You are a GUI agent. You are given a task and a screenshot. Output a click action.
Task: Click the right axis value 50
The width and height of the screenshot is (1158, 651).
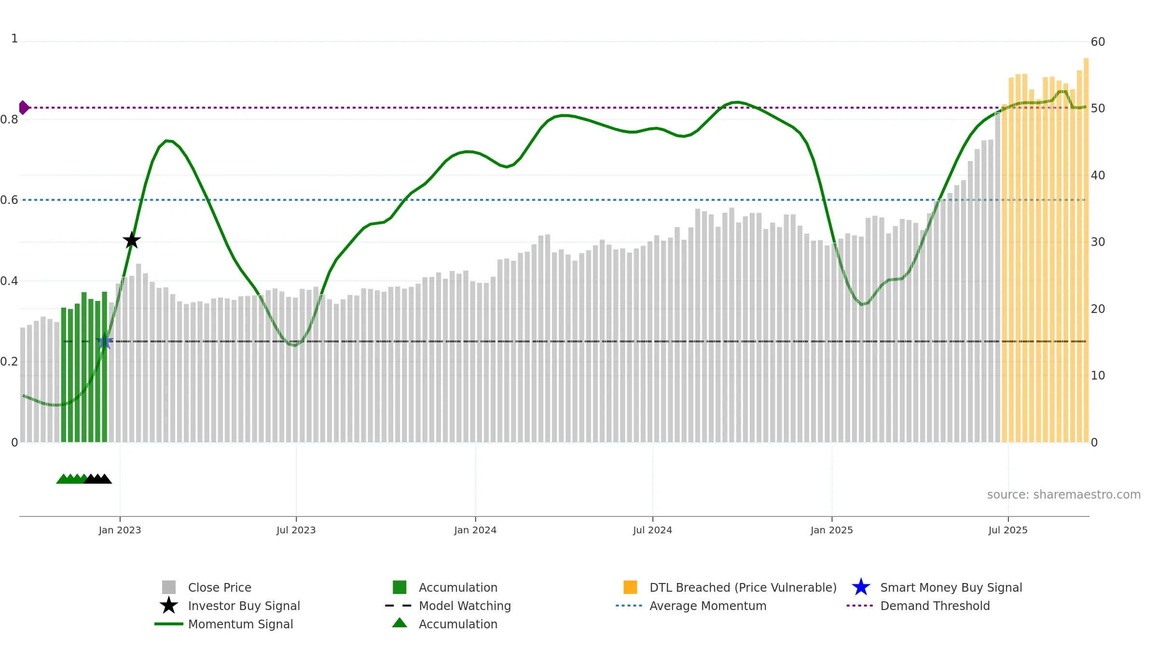click(x=1098, y=108)
